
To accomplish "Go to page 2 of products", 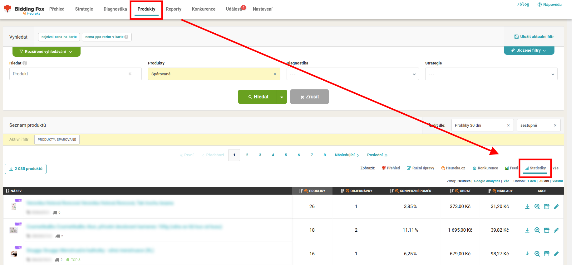I will tap(247, 155).
